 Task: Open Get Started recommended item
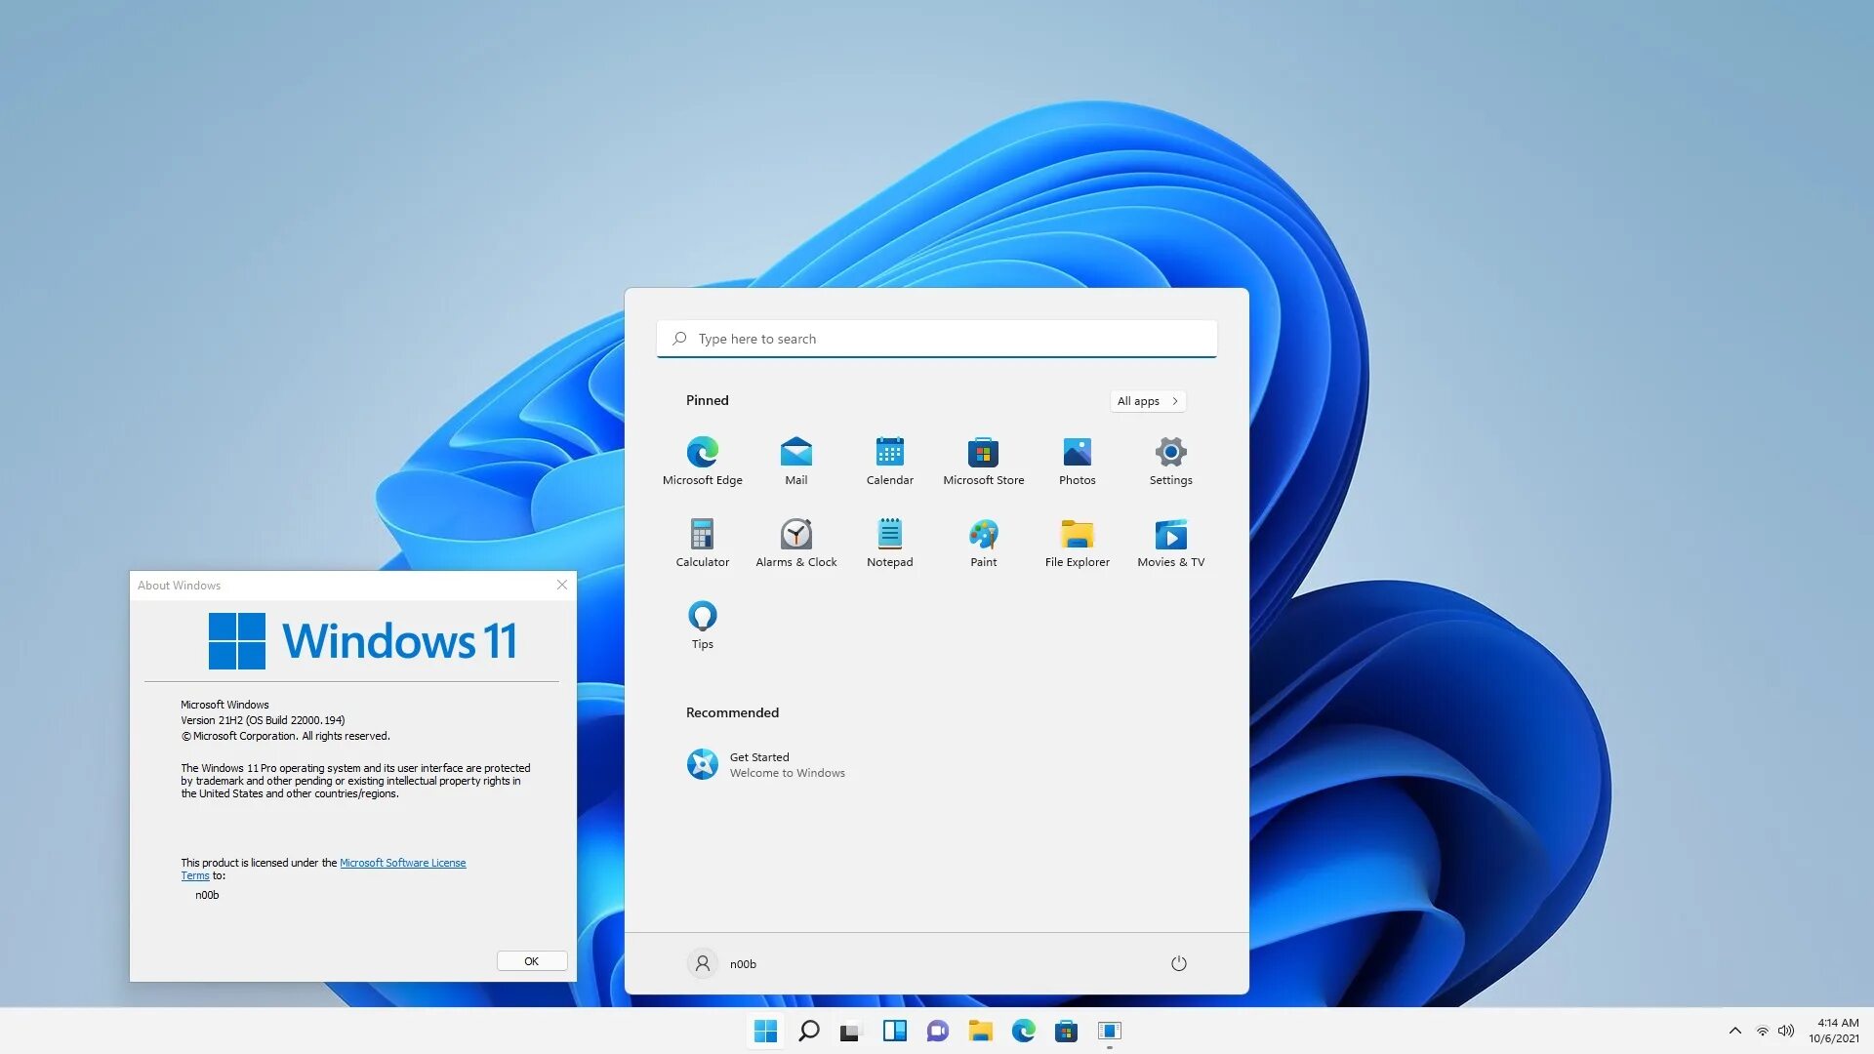[x=765, y=764]
